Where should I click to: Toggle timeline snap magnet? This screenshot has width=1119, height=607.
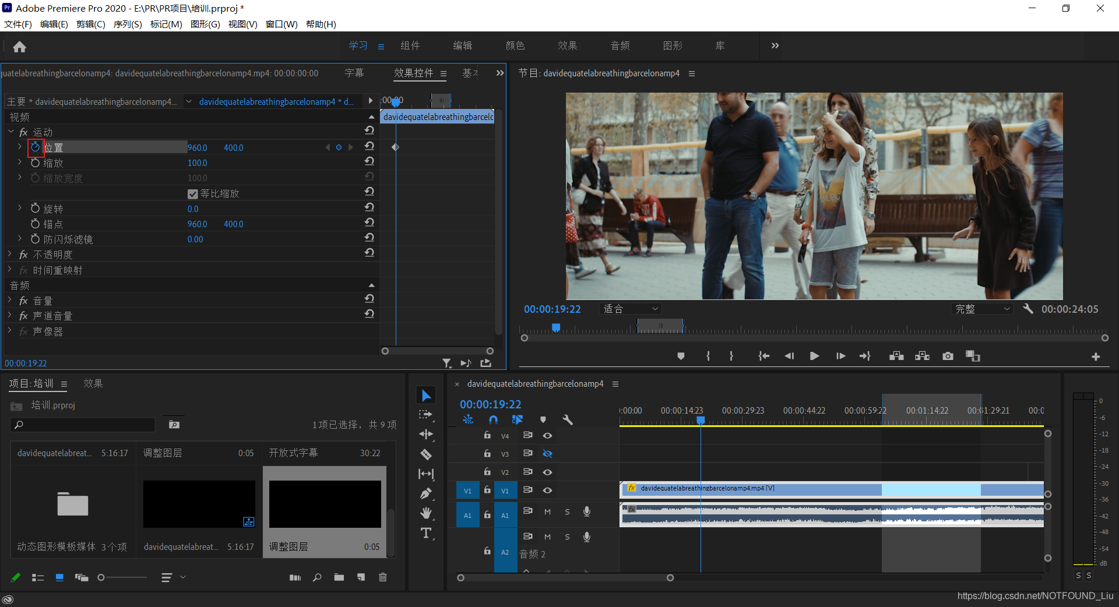coord(493,419)
